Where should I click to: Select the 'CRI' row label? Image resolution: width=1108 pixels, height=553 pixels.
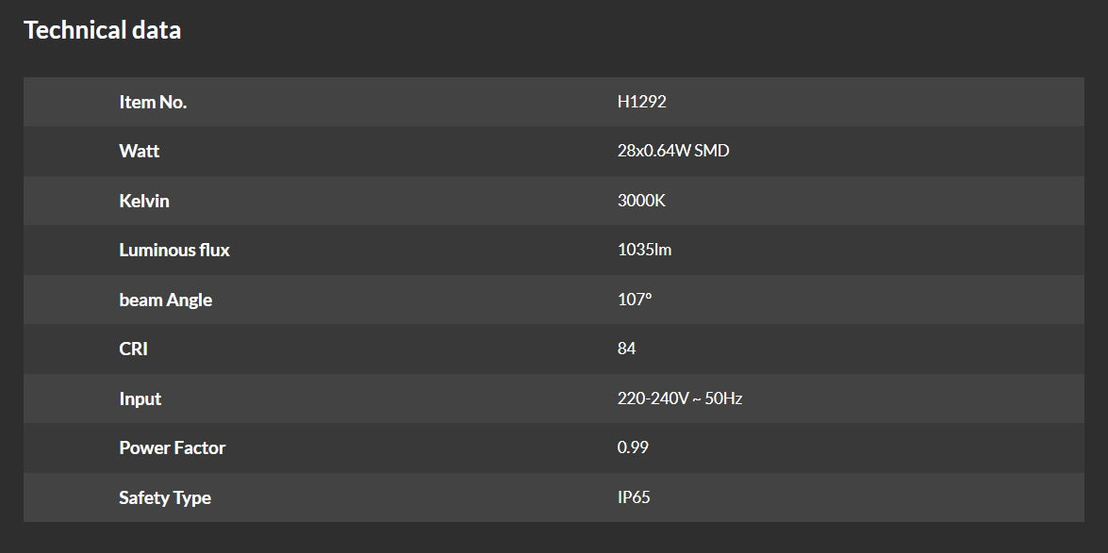pos(133,349)
